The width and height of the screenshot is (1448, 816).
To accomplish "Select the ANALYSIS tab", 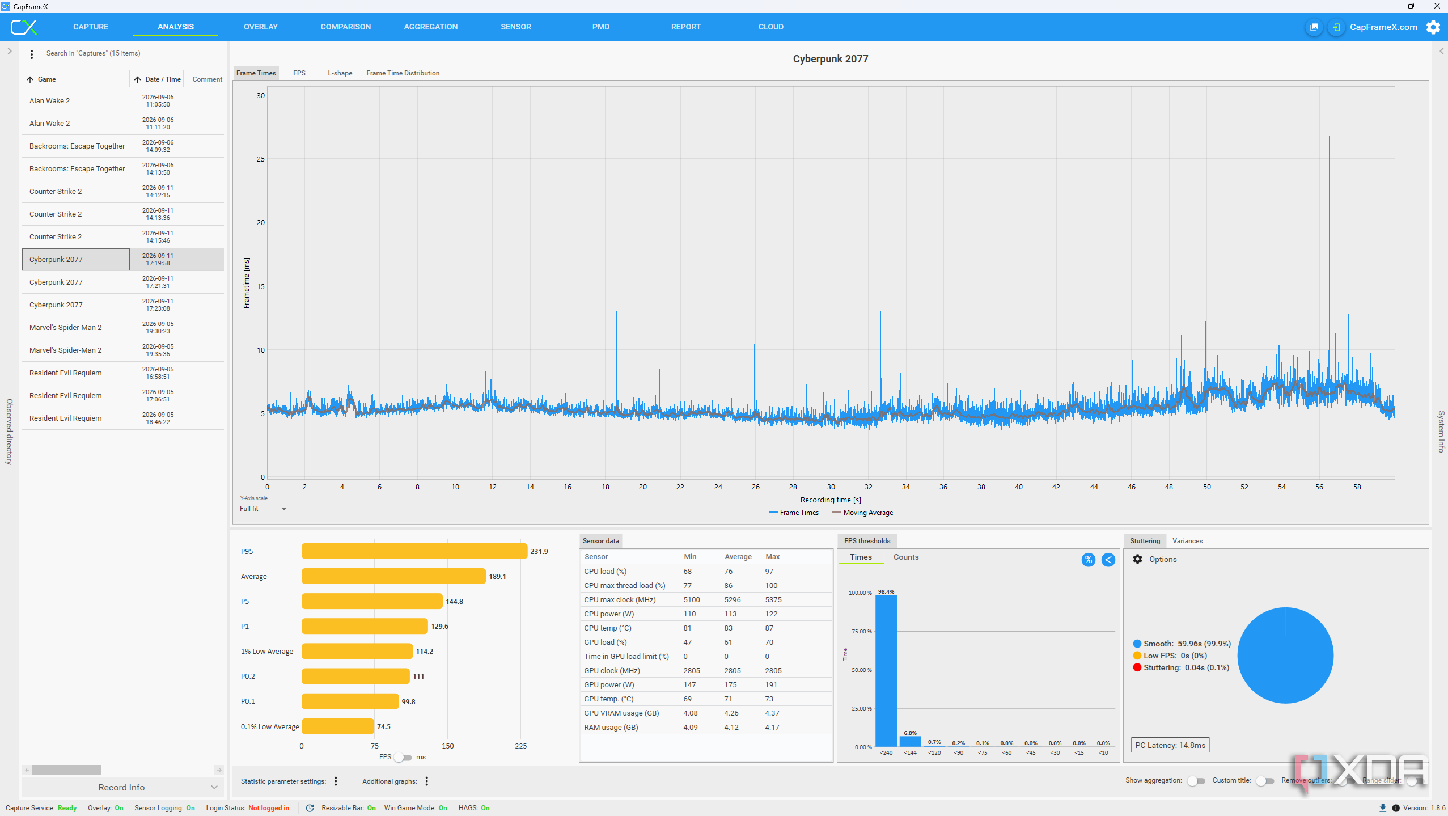I will 176,27.
